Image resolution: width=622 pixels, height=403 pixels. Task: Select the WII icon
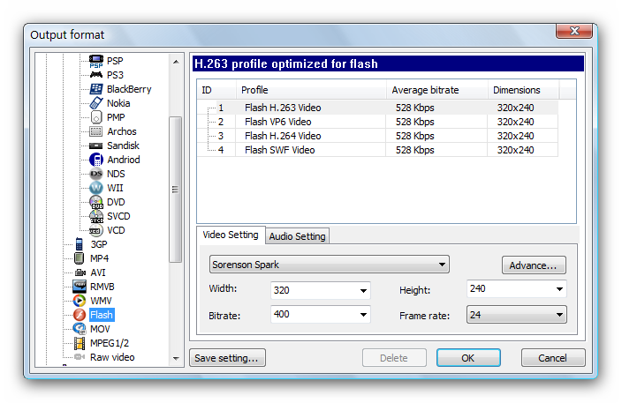coord(96,188)
